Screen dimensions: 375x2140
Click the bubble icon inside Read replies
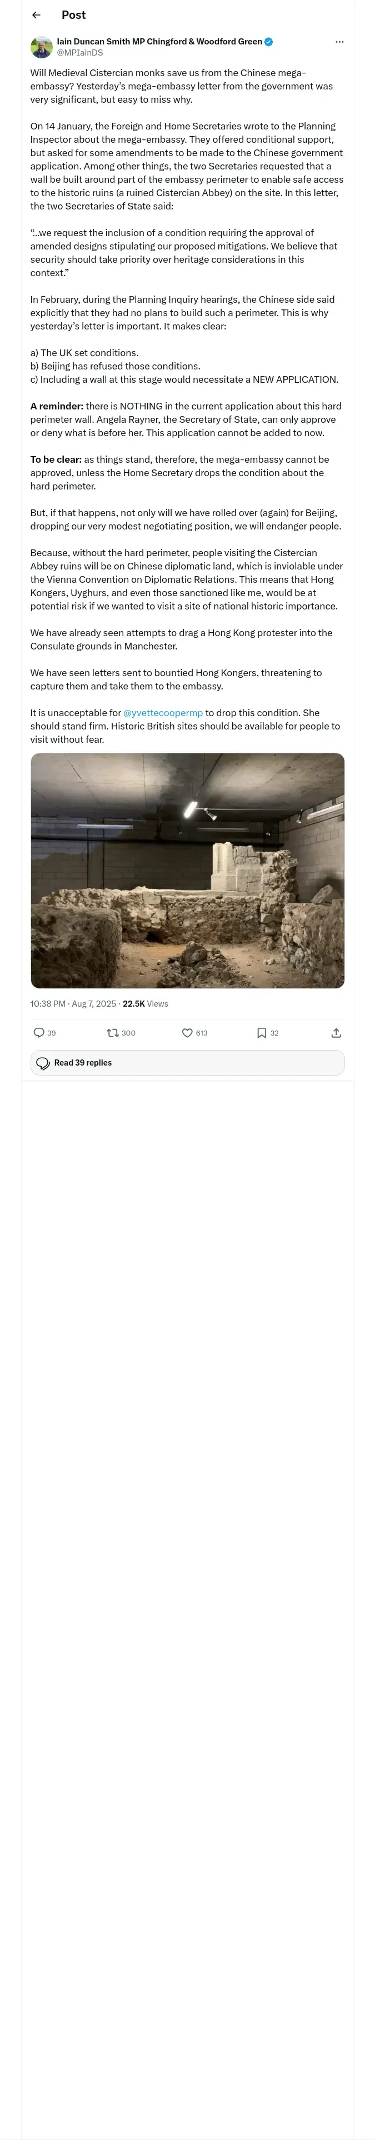[43, 1063]
